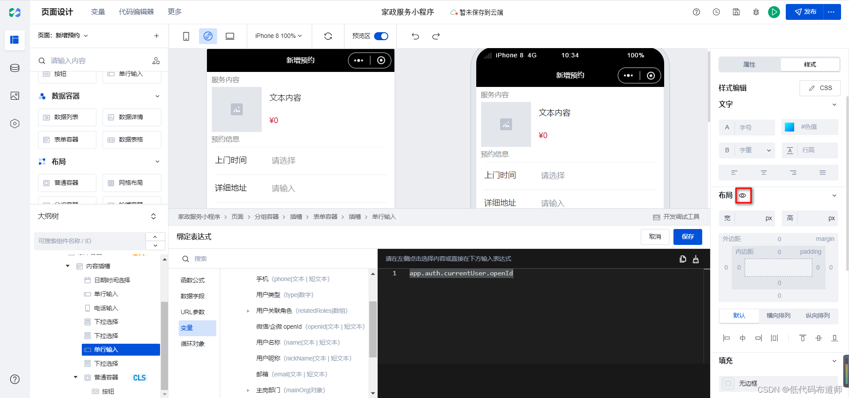Screen dimensions: 849x398
Task: Select the data fields category
Action: click(x=193, y=296)
